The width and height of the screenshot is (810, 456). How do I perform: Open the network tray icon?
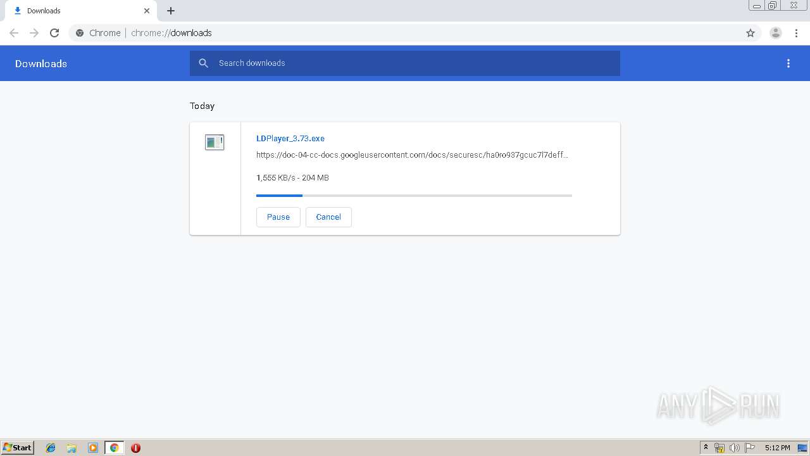[720, 448]
